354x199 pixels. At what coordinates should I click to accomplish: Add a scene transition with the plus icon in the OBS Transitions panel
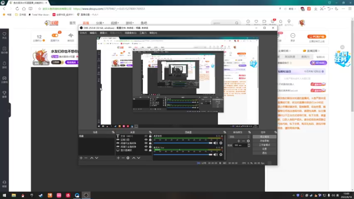click(x=239, y=141)
